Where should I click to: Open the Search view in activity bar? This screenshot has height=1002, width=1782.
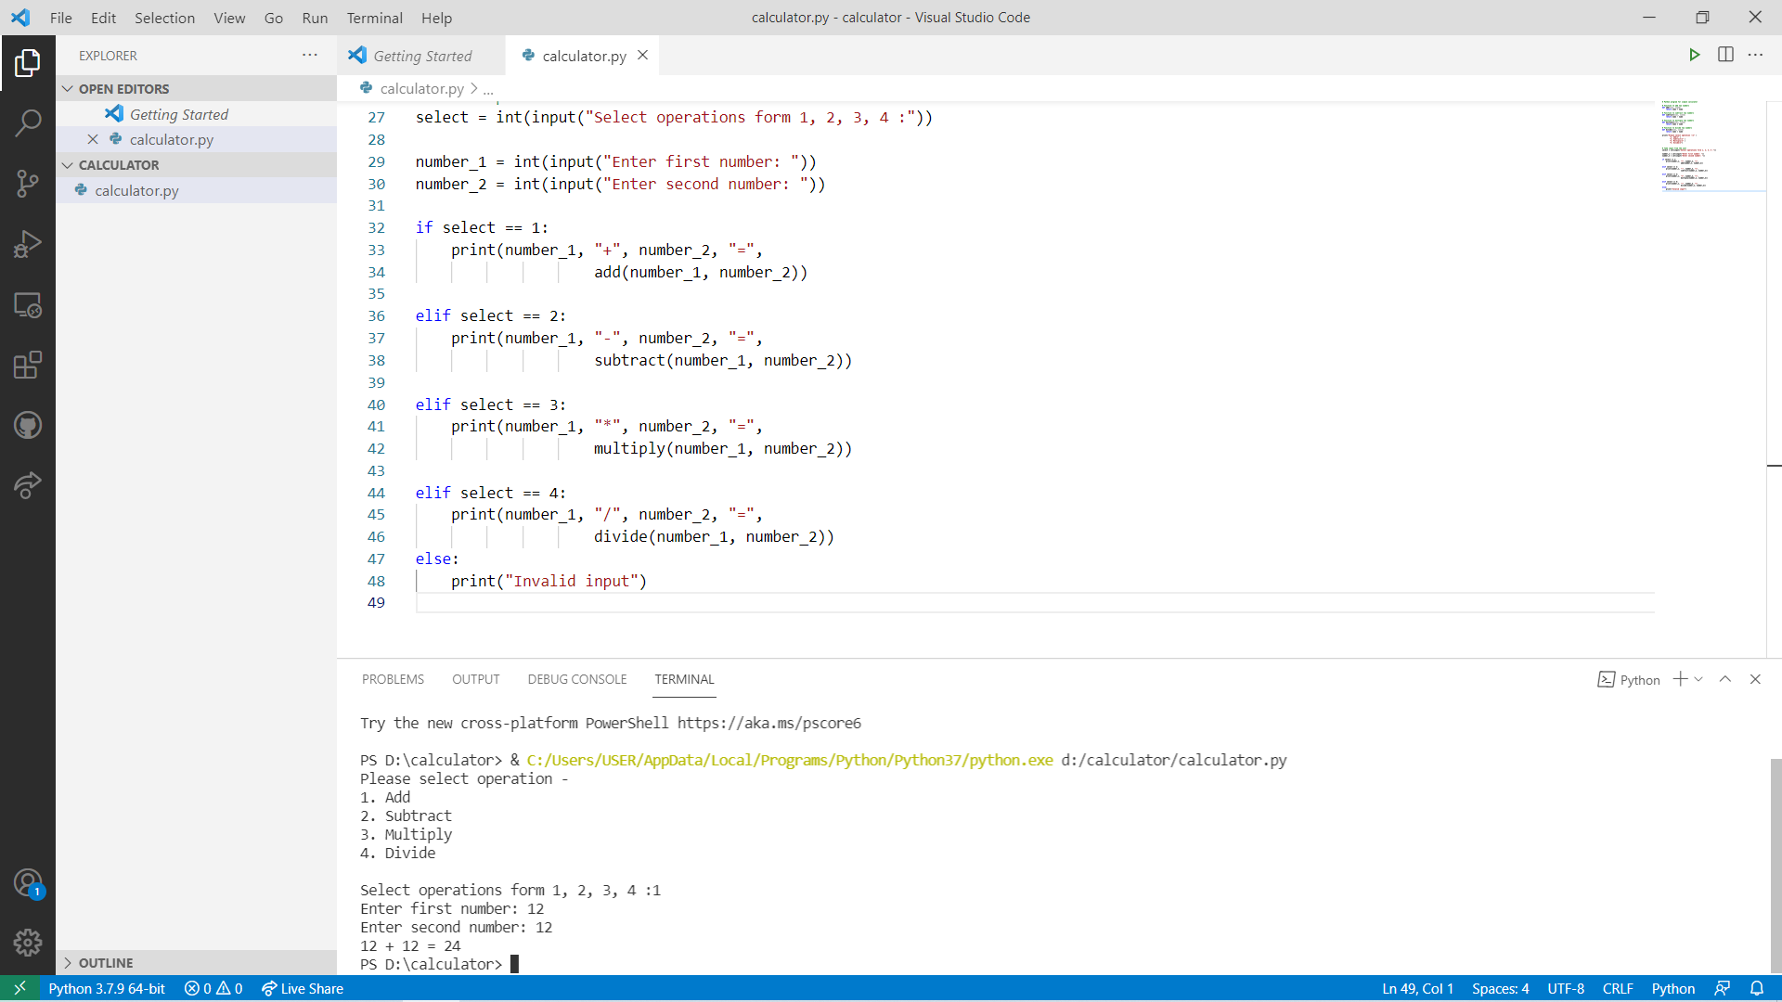(28, 122)
